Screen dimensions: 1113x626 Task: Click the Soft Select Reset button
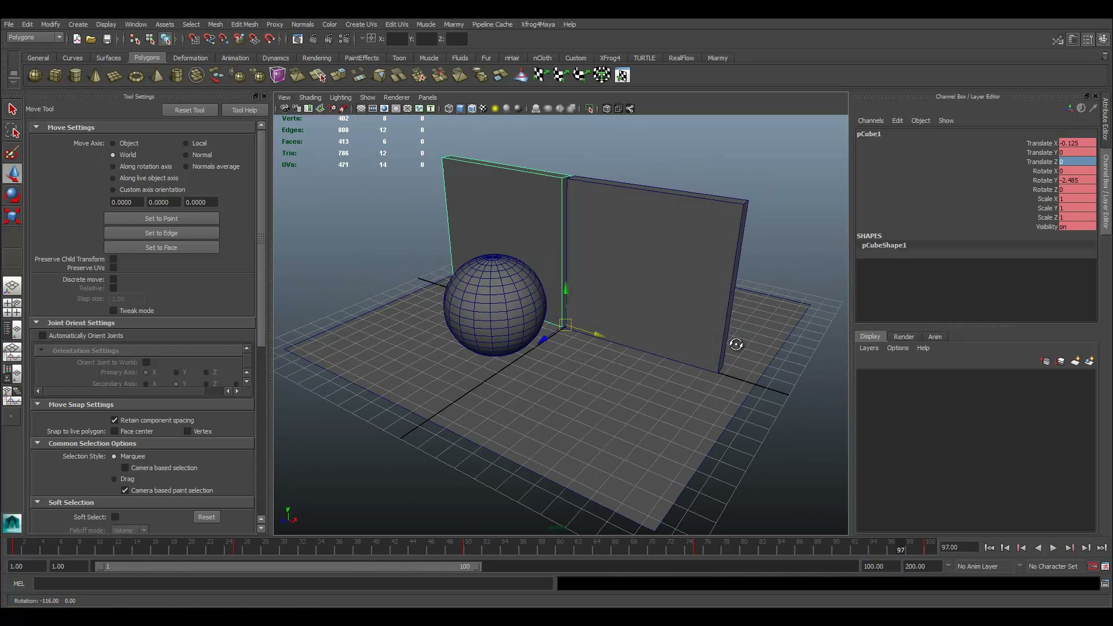pos(206,517)
